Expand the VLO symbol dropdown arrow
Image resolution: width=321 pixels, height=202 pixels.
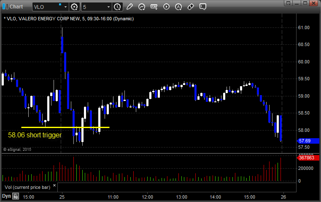click(65, 7)
